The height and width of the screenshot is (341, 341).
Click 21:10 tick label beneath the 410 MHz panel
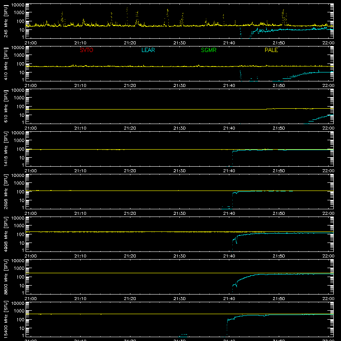pos(80,86)
